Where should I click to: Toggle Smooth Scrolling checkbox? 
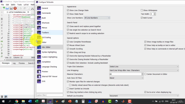tap(68, 49)
